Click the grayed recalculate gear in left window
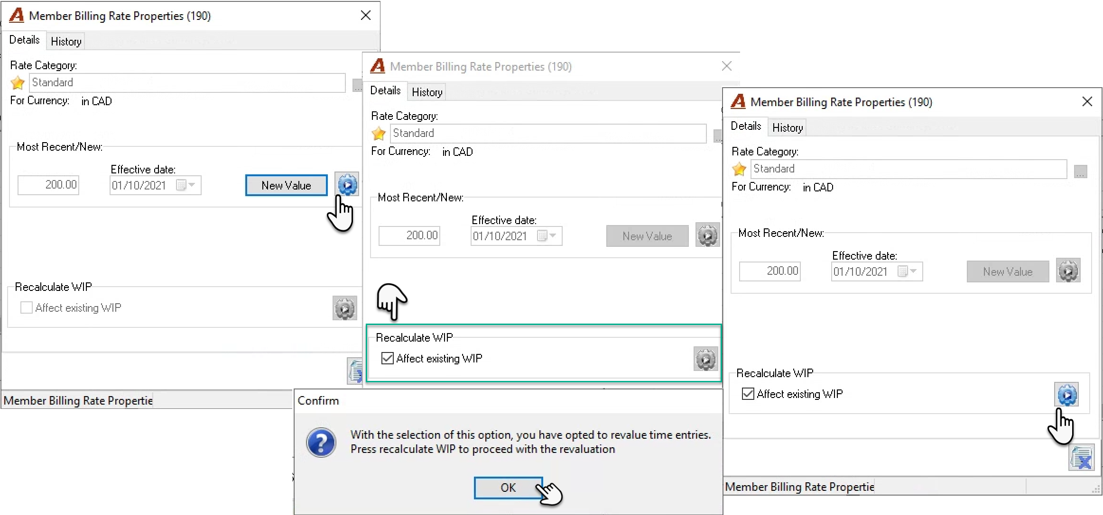Viewport: 1103px width, 515px height. [345, 308]
